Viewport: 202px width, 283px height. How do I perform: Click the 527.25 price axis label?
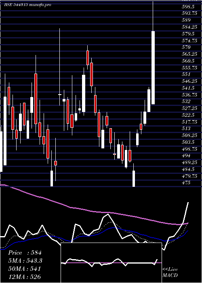tap(189, 108)
